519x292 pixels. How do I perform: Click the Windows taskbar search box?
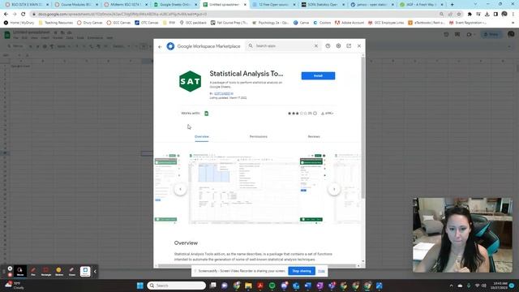pyautogui.click(x=177, y=286)
